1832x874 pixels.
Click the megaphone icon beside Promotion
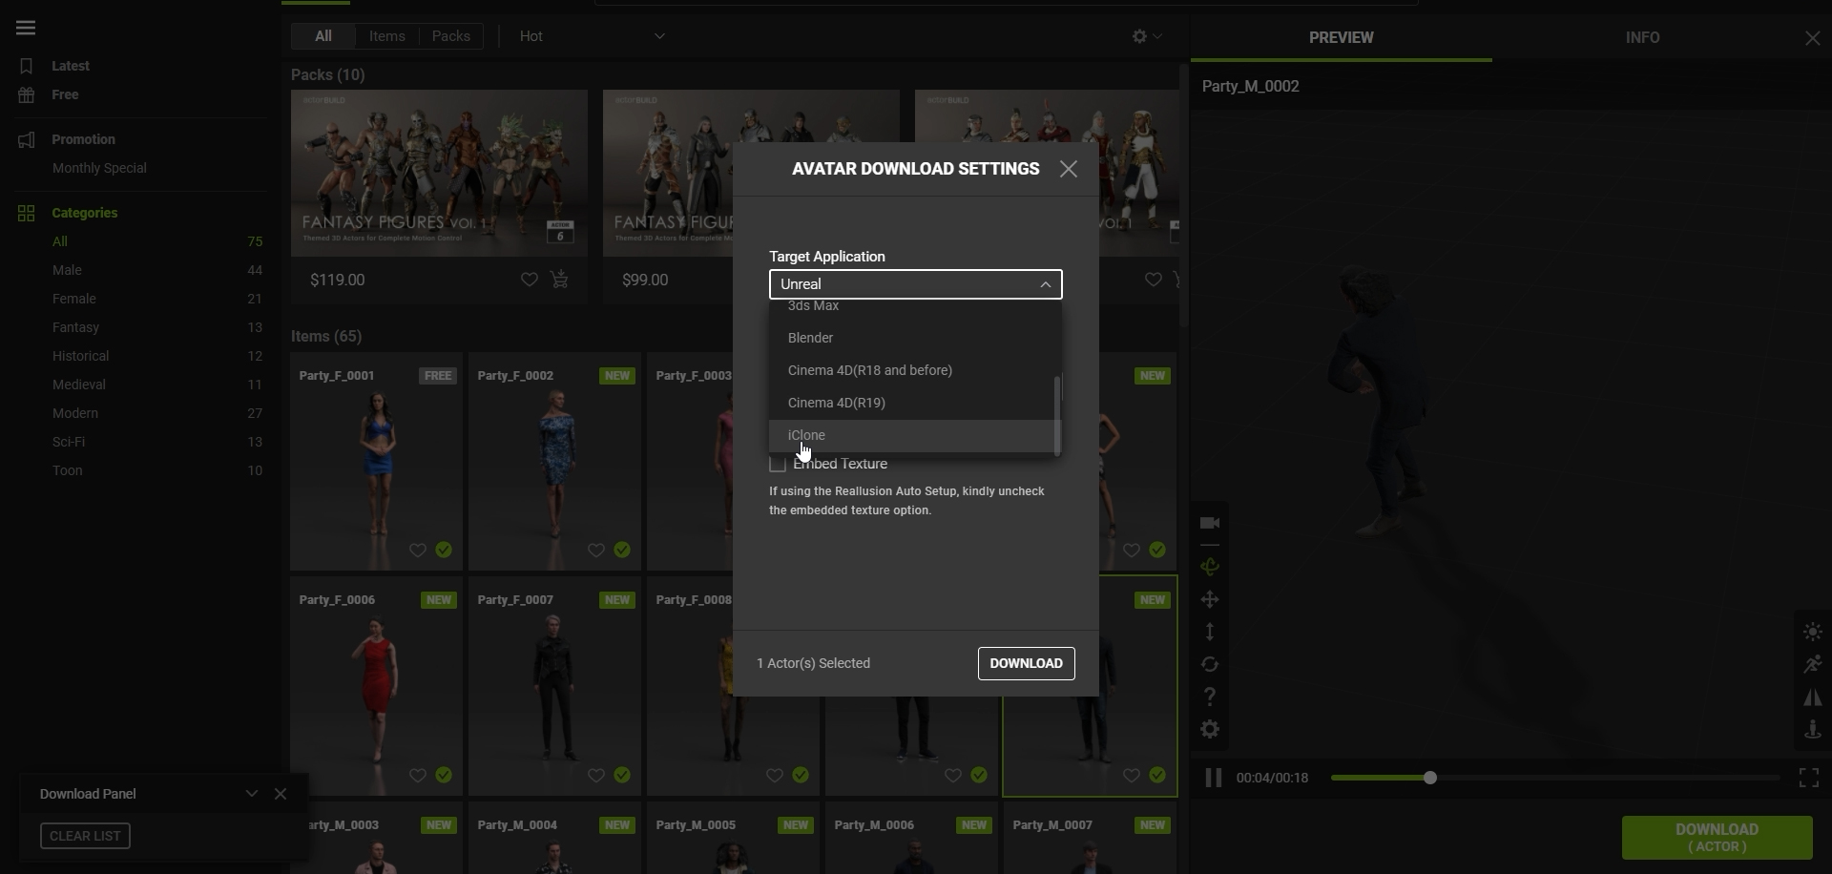pyautogui.click(x=27, y=139)
